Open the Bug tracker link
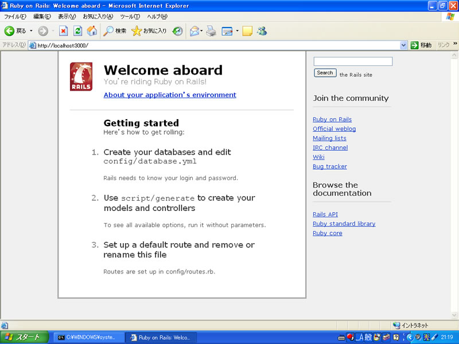The height and width of the screenshot is (344, 459). click(x=330, y=166)
